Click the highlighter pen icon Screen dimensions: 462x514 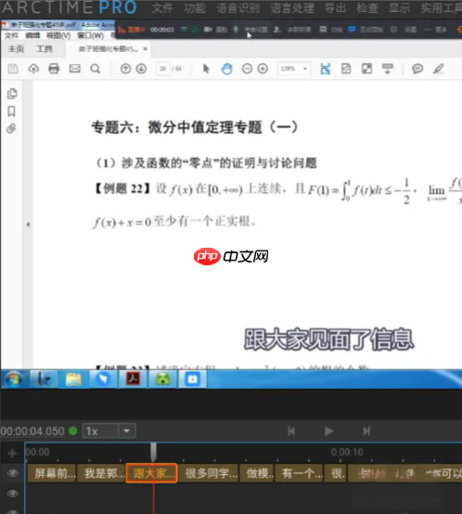coord(439,69)
